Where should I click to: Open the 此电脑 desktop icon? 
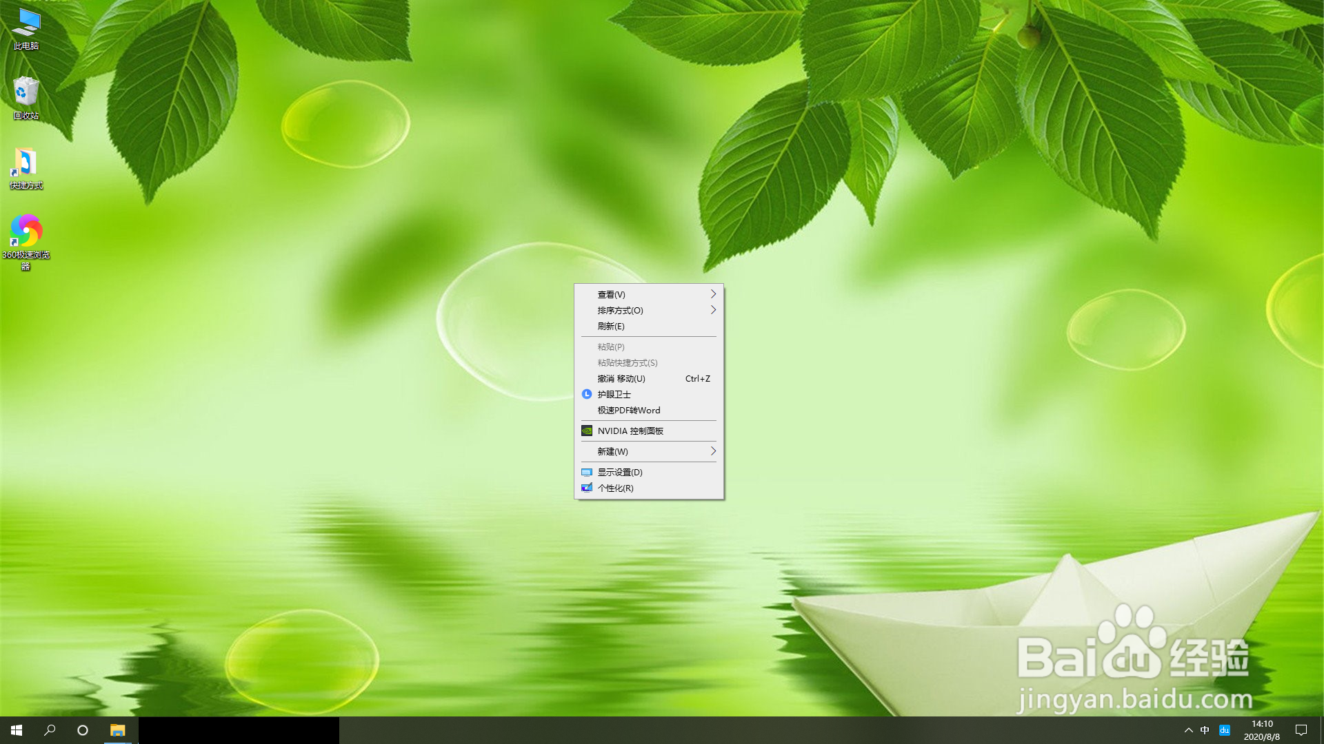click(26, 28)
